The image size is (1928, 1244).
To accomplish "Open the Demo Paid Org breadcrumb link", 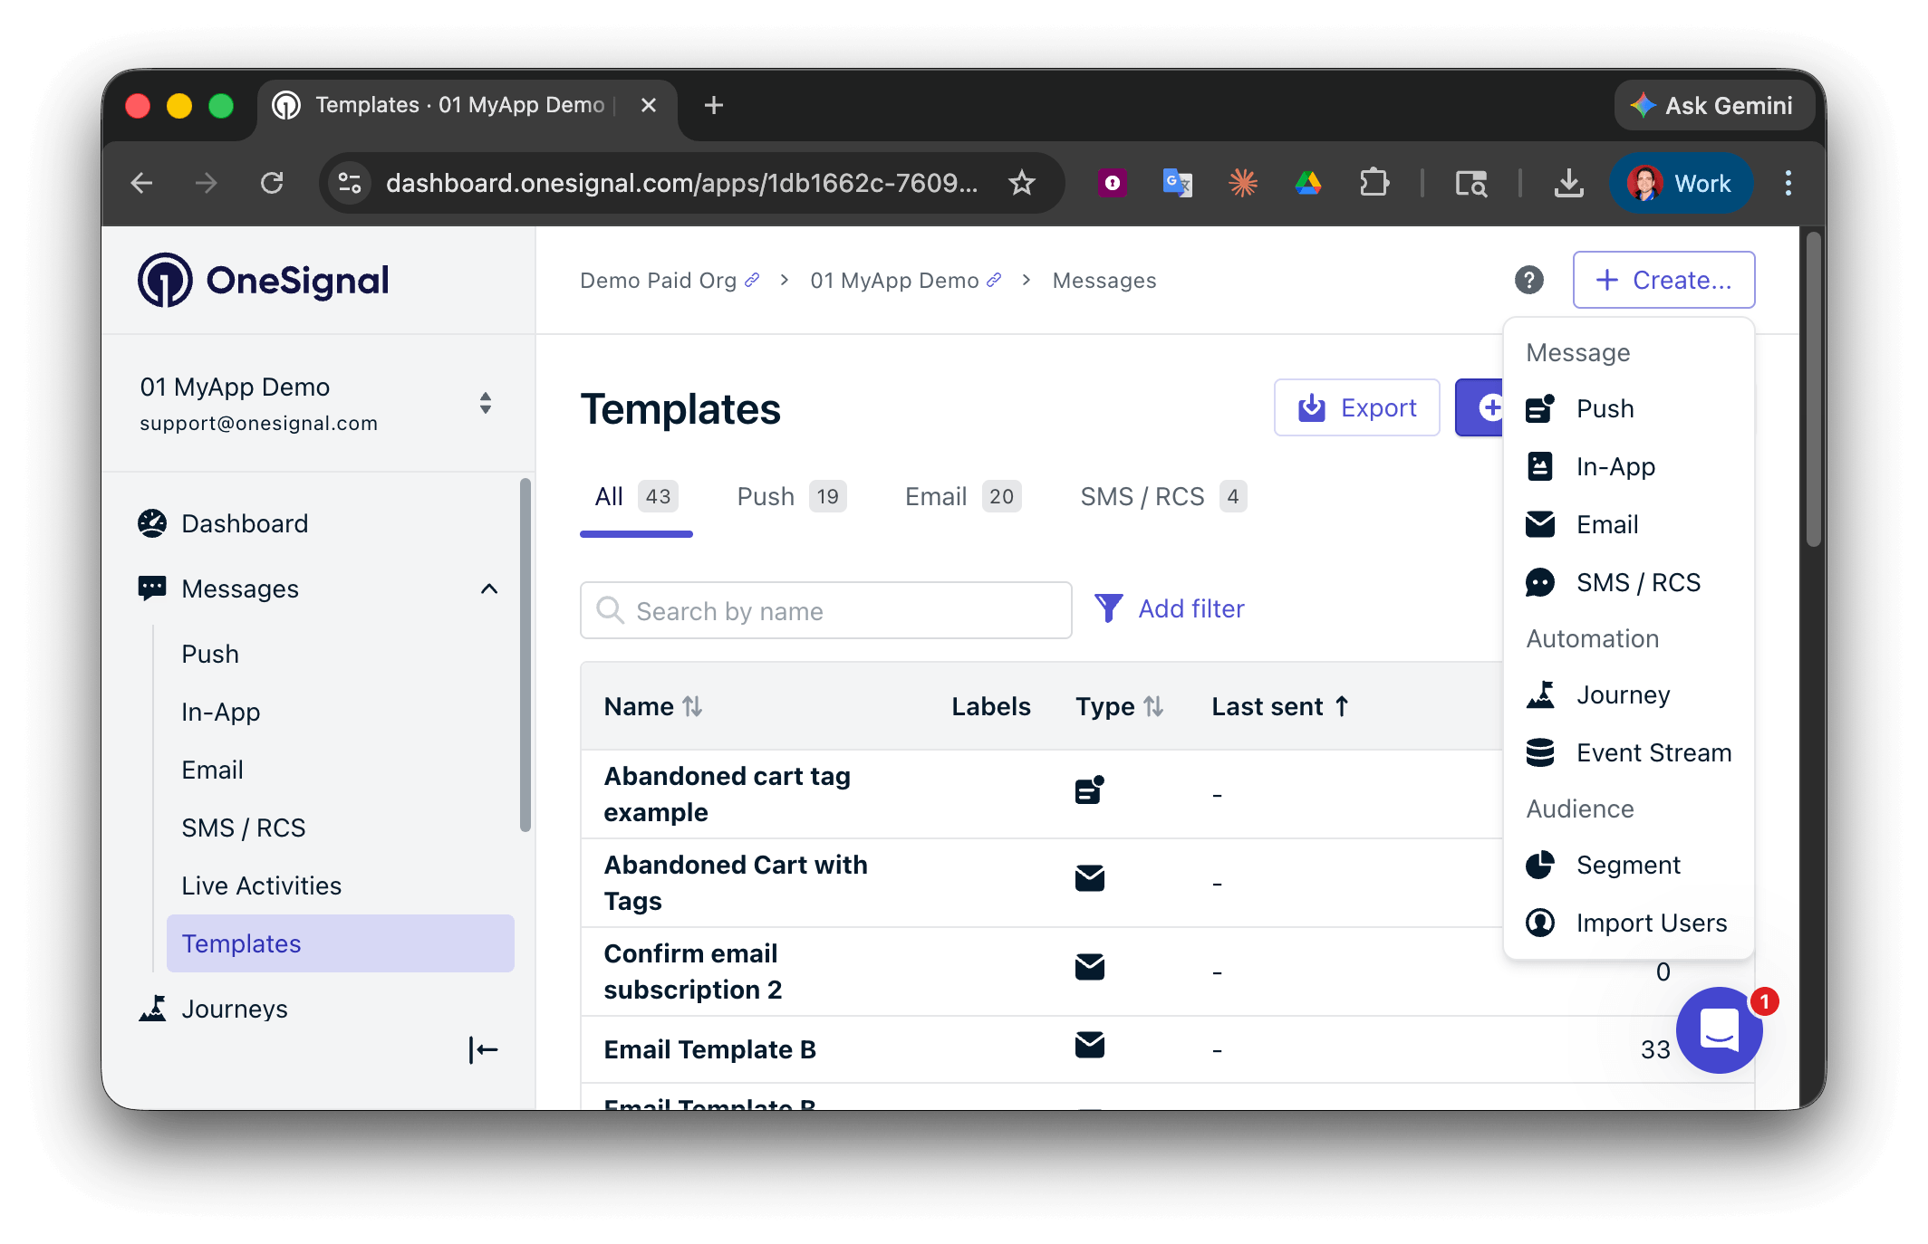I will click(x=659, y=280).
